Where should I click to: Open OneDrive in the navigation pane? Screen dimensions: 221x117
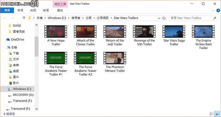click(x=15, y=39)
